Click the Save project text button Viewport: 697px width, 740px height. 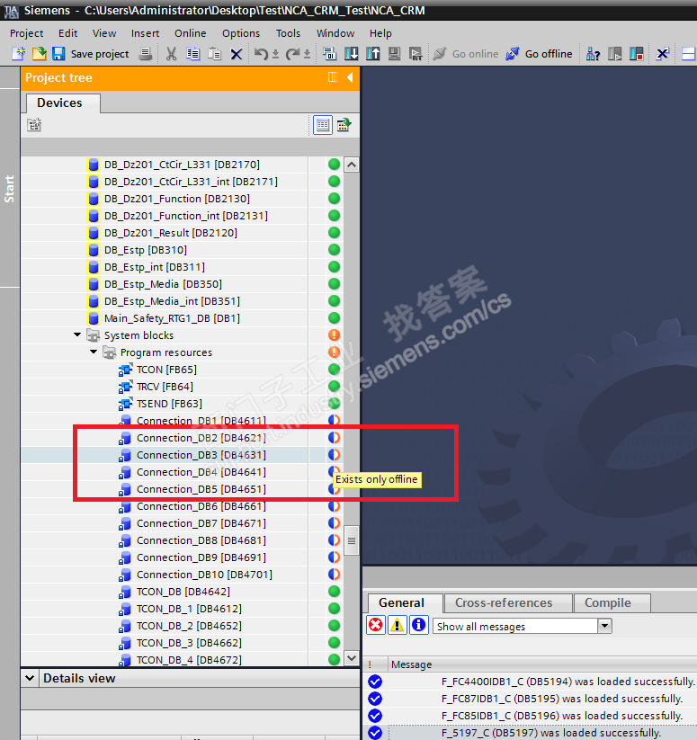pyautogui.click(x=100, y=54)
